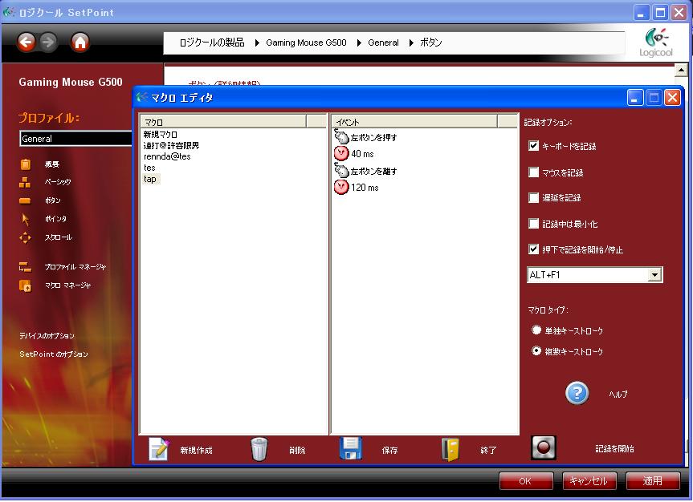
Task: Click Gaming Mouse G500 breadcrumb
Action: [x=306, y=43]
